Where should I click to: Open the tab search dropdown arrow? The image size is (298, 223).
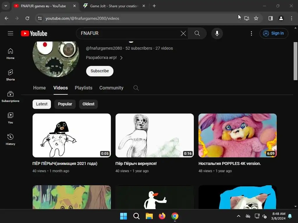tap(6, 6)
